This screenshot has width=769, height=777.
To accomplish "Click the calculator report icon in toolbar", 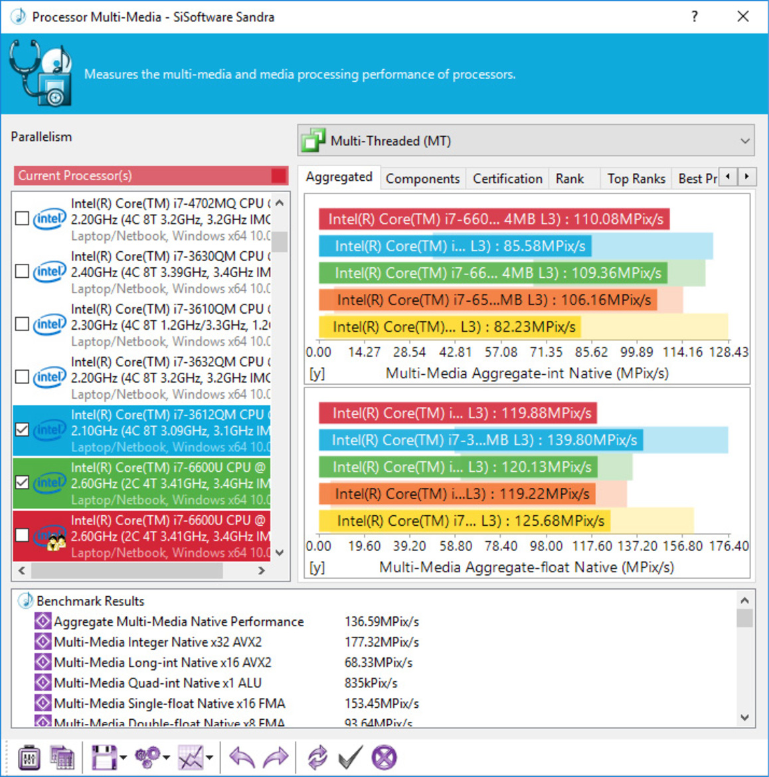I will [62, 757].
